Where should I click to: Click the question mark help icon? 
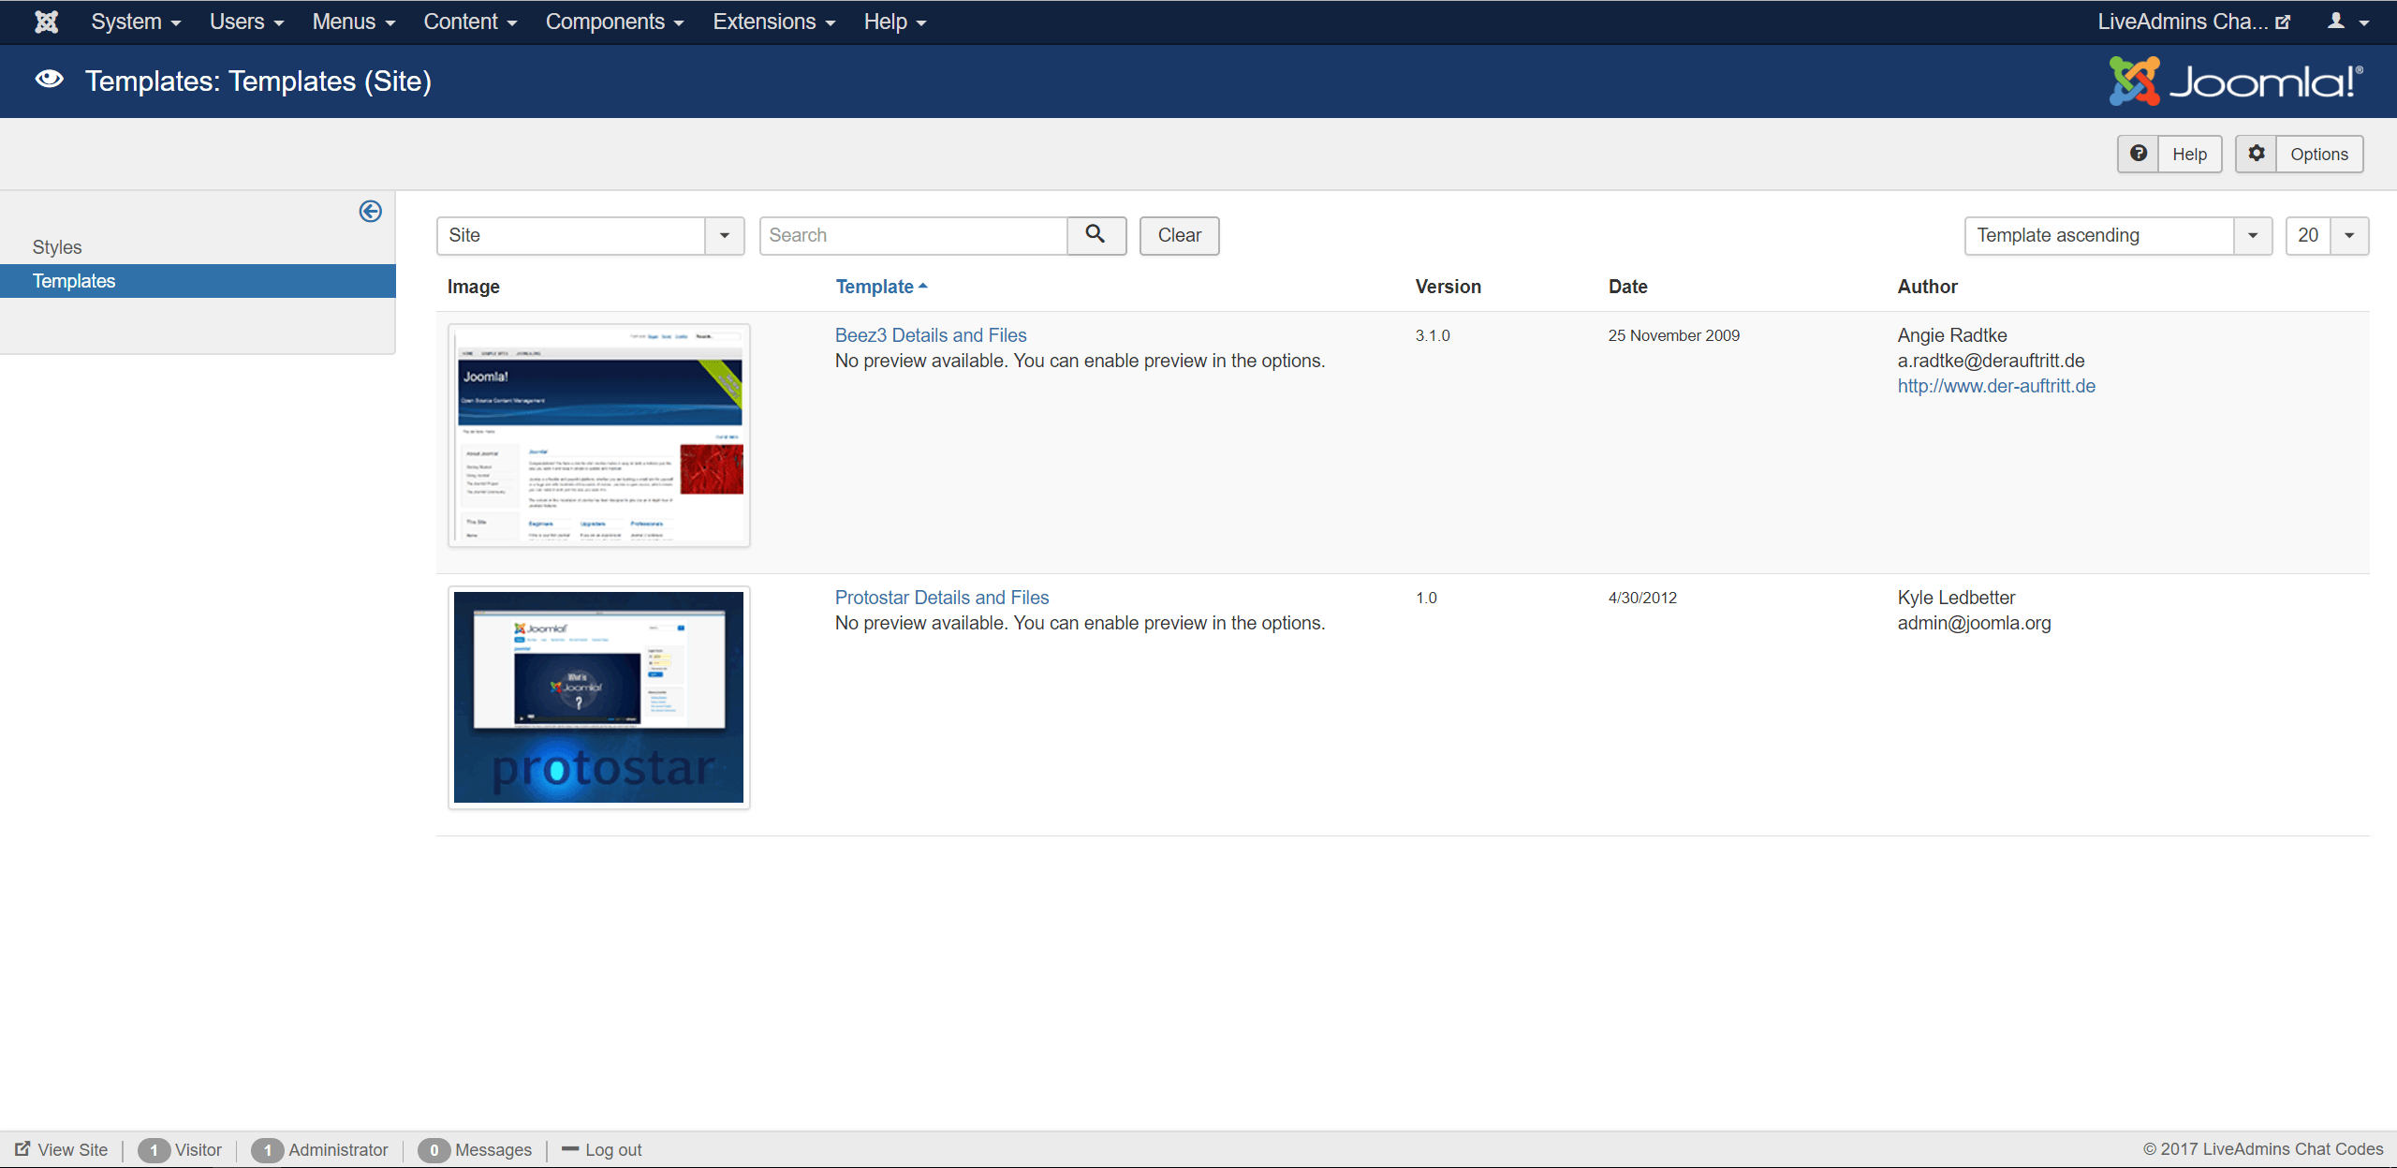pyautogui.click(x=2139, y=154)
